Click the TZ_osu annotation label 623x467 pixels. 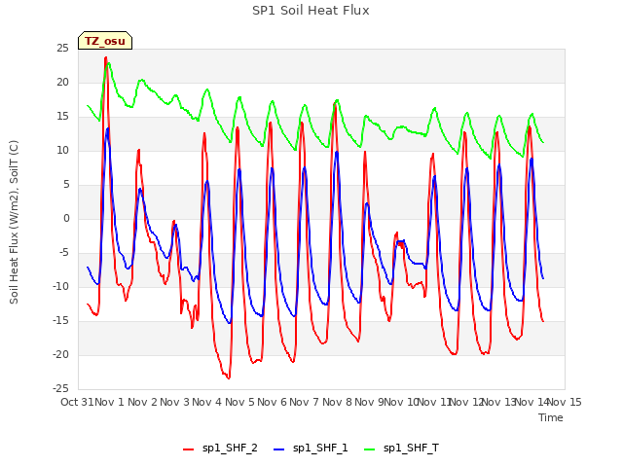pos(105,41)
